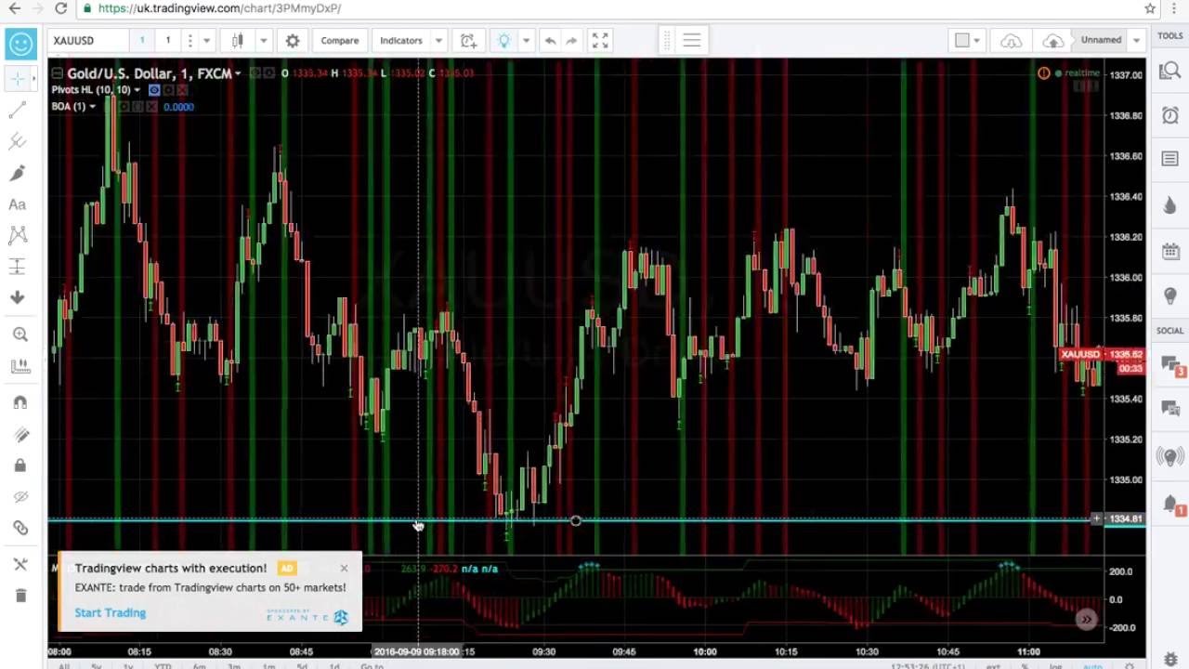Click the load chart cloud download icon
This screenshot has height=669, width=1189.
coord(1011,41)
